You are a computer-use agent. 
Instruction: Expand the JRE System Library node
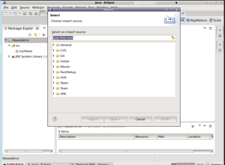[x=9, y=57]
